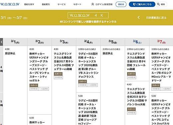Click the 二カ国語版 badge in the 3/2 program
Image resolution: width=173 pixels, height=125 pixels.
tap(44, 89)
